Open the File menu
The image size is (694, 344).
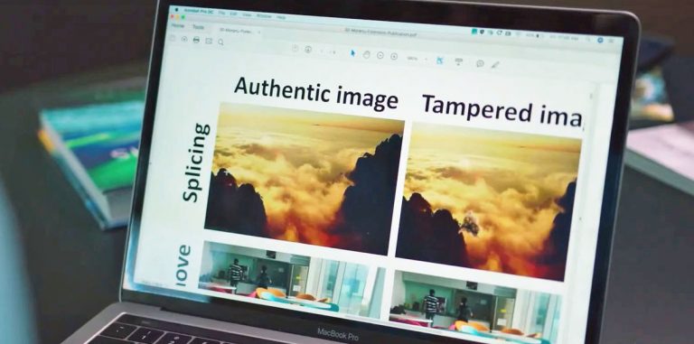(x=221, y=13)
